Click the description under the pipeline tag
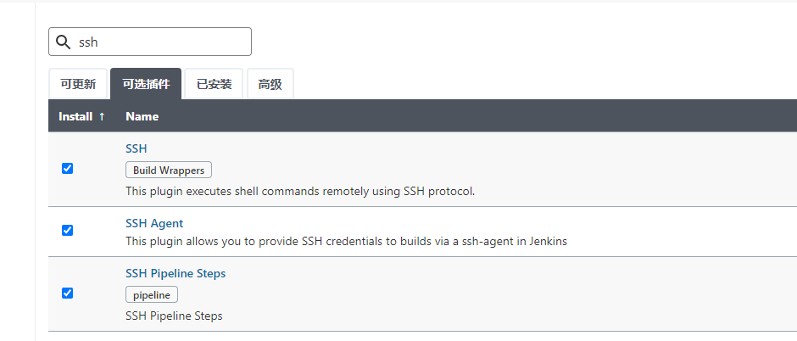This screenshot has width=797, height=341. coord(174,316)
